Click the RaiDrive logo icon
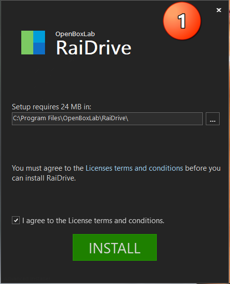 [x=33, y=43]
